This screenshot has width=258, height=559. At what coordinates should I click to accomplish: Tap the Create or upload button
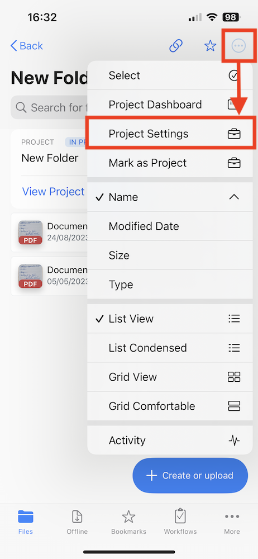click(x=190, y=476)
